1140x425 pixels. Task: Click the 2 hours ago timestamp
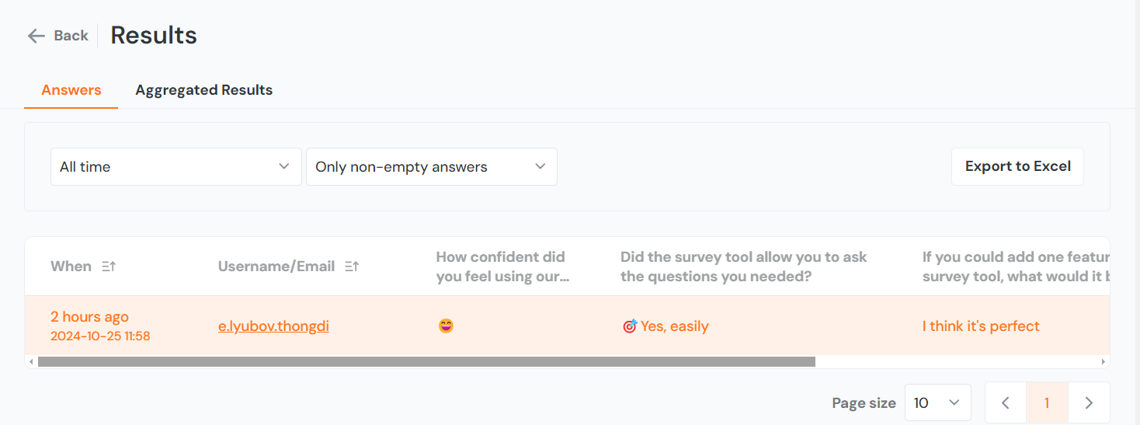point(89,317)
